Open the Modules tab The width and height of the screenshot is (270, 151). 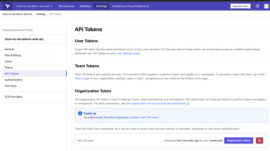(x=85, y=6)
